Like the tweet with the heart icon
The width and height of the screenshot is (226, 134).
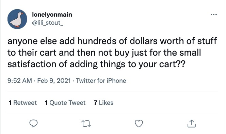coord(139,123)
